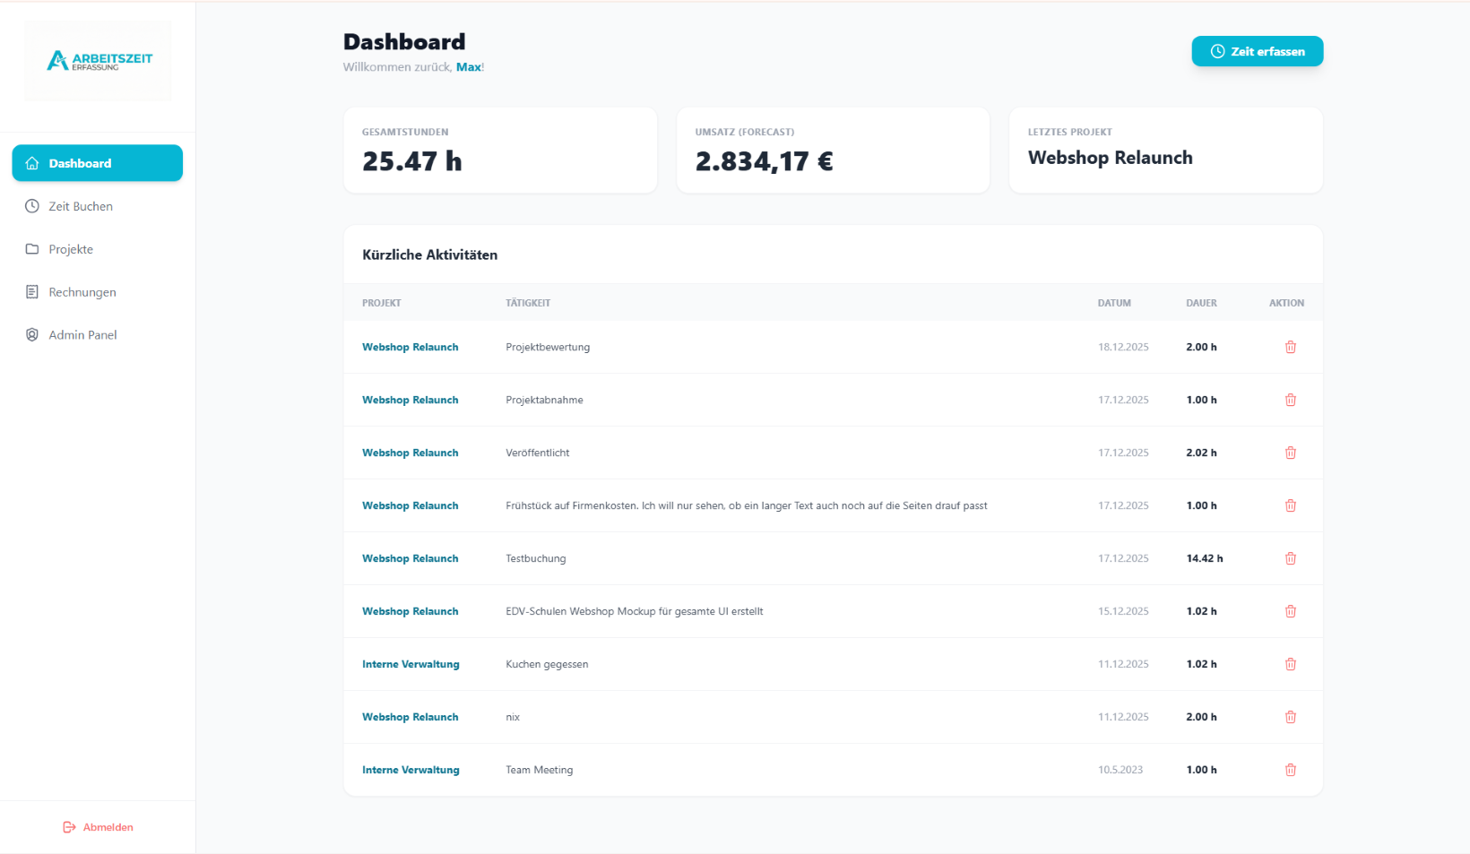1470x854 pixels.
Task: Click the Arbeitszeit Erfassung logo
Action: [x=98, y=61]
